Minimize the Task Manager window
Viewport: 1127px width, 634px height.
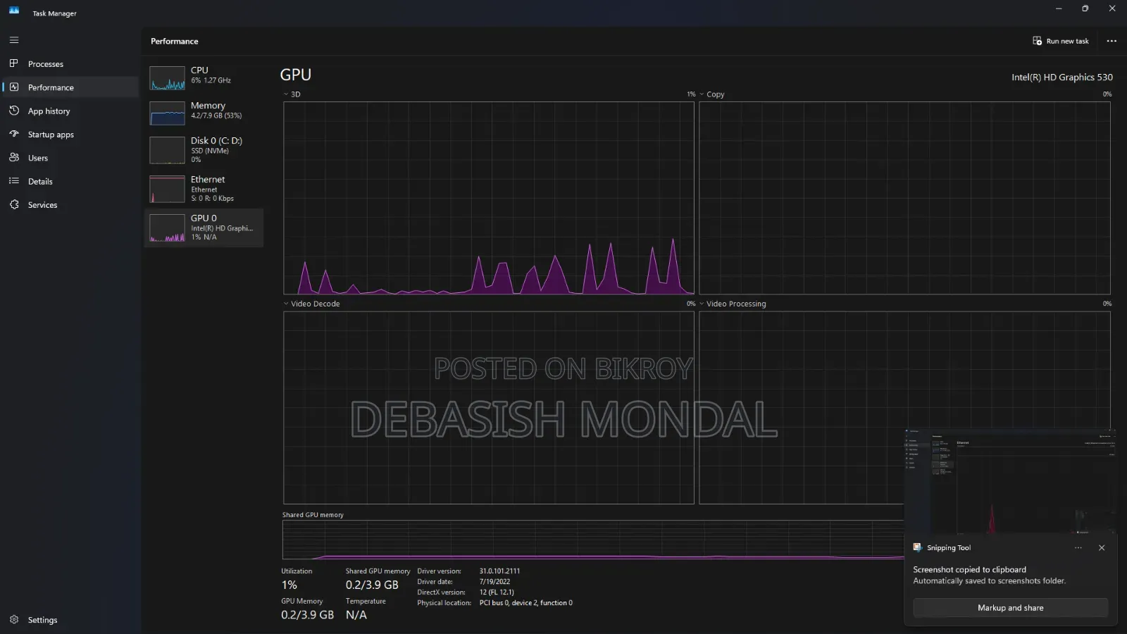(1059, 8)
